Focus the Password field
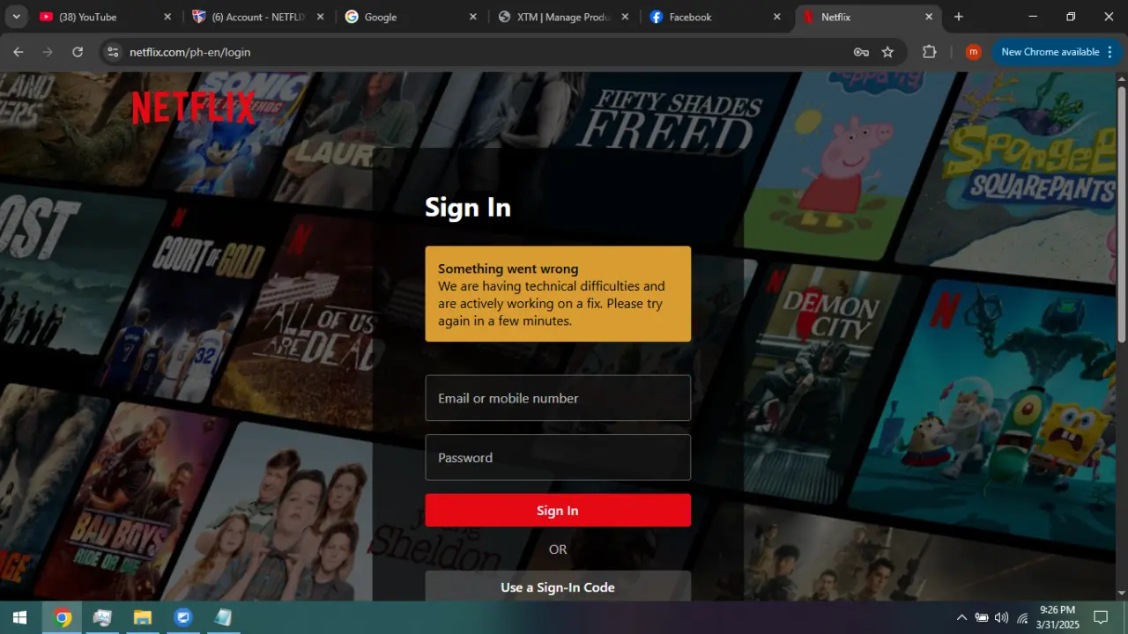The width and height of the screenshot is (1128, 634). (x=558, y=457)
